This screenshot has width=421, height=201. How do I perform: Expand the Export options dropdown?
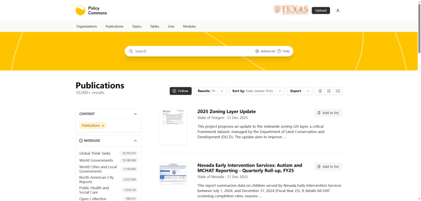[308, 91]
